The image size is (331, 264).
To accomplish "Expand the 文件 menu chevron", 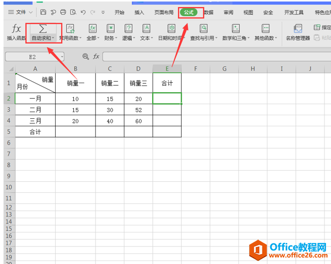I will tap(31, 13).
